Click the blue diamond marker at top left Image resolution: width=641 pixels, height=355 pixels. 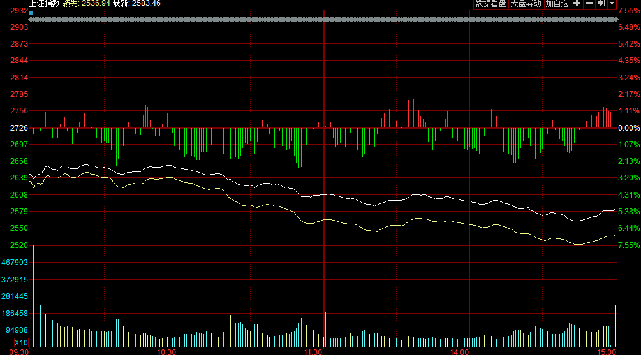31,13
